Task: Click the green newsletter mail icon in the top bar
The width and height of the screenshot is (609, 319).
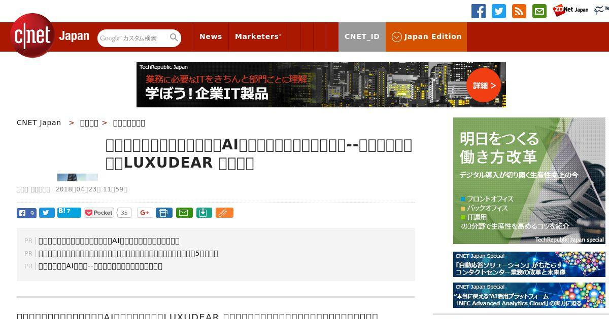Action: point(539,11)
